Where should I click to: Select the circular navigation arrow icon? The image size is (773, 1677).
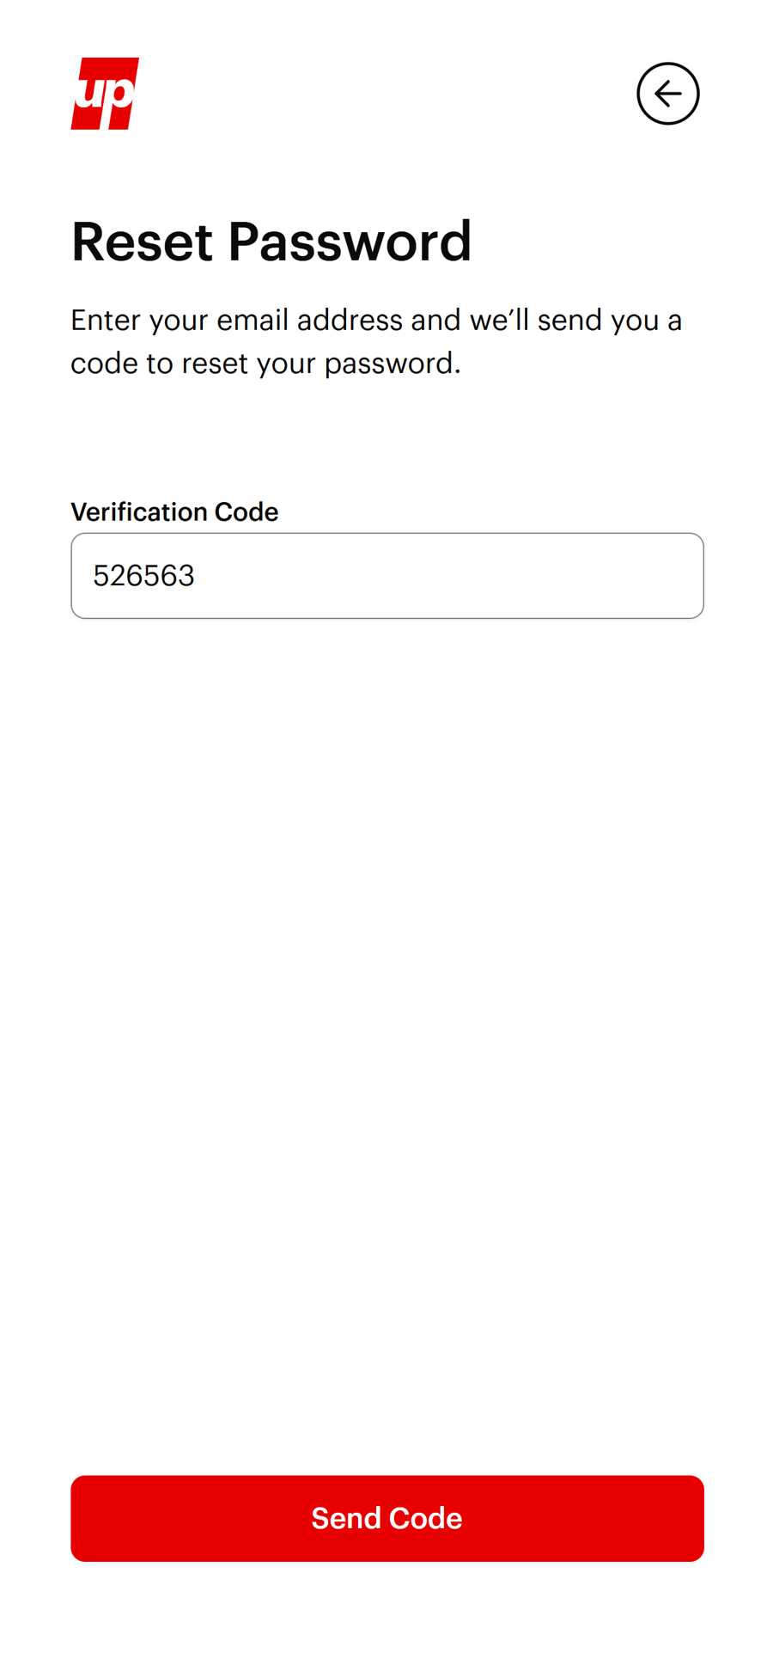coord(668,94)
